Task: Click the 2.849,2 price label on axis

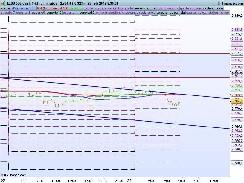Action: (x=237, y=15)
